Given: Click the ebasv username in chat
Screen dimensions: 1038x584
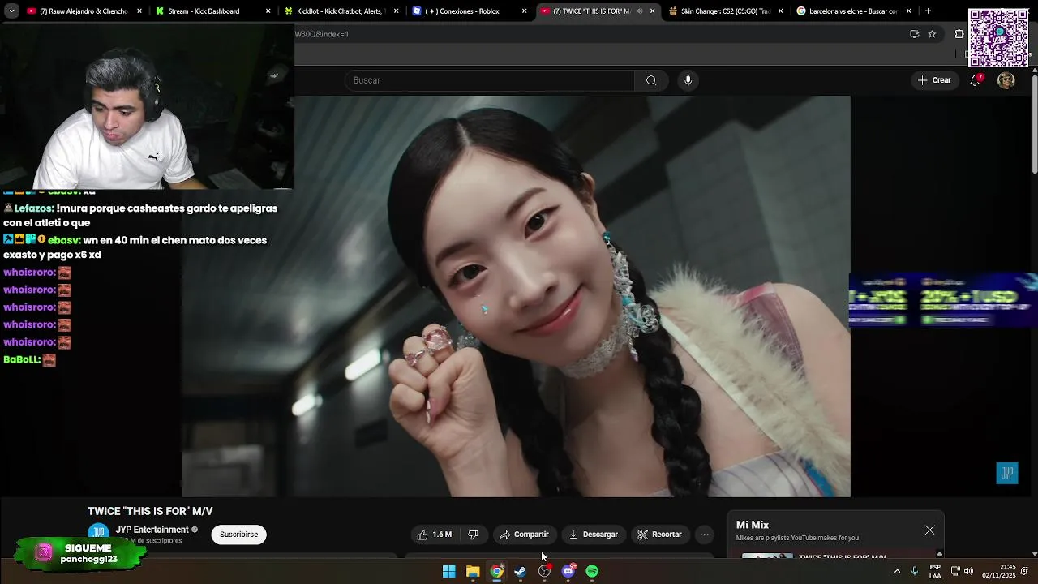Looking at the screenshot, I should click(63, 240).
